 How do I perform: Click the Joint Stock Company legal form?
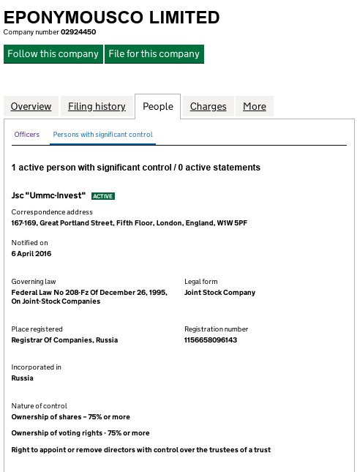click(219, 293)
